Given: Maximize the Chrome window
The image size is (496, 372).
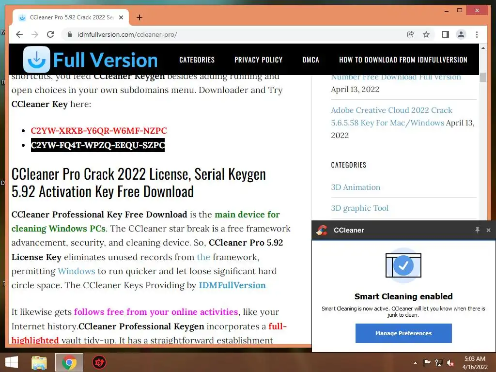Looking at the screenshot, I should coord(460,11).
